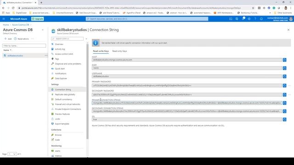Click the Upgrade button
Image resolution: width=294 pixels, height=165 pixels.
tap(38, 19)
